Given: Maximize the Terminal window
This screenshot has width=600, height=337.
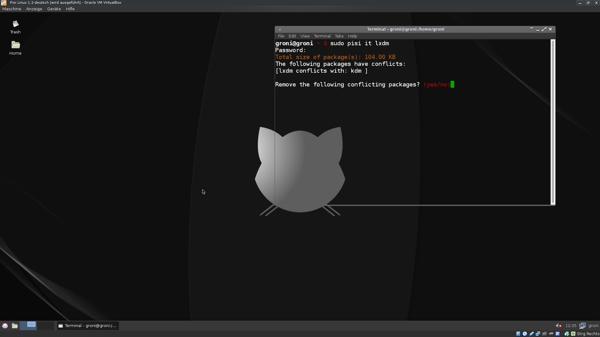Looking at the screenshot, I should coord(544,29).
